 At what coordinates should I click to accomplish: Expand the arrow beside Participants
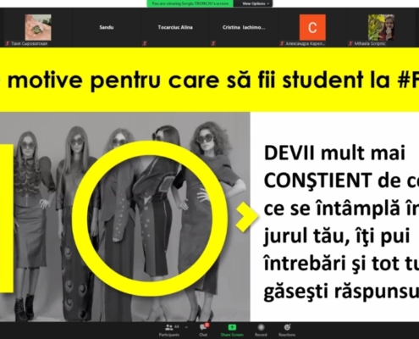[186, 327]
